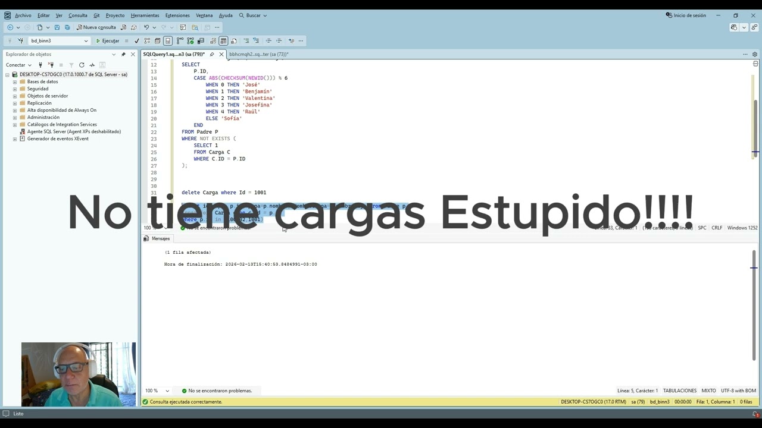Click the Activity Monitor icon in Object Explorer
The image size is (762, 428).
click(x=92, y=65)
